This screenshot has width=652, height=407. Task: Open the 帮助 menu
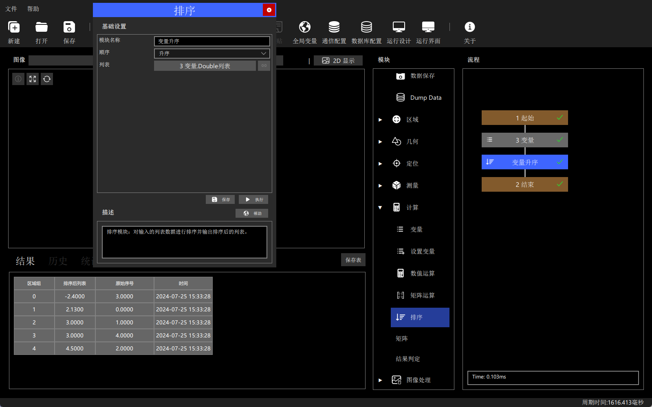click(x=33, y=9)
